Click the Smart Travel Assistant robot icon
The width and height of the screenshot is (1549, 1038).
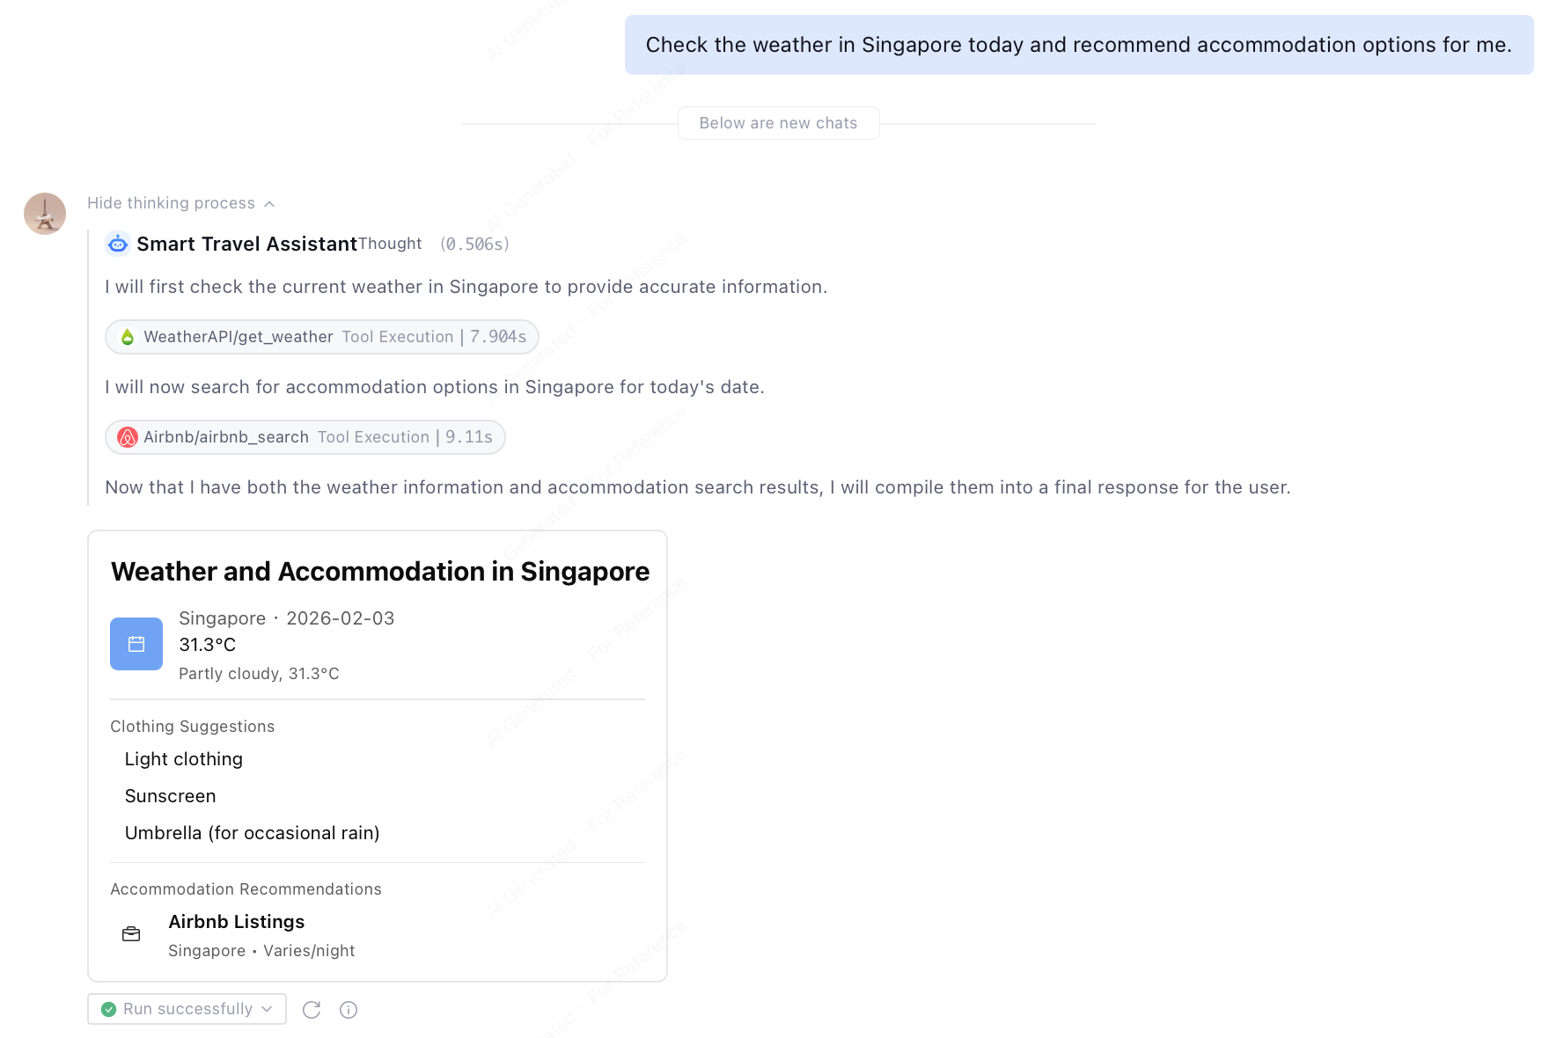tap(118, 244)
